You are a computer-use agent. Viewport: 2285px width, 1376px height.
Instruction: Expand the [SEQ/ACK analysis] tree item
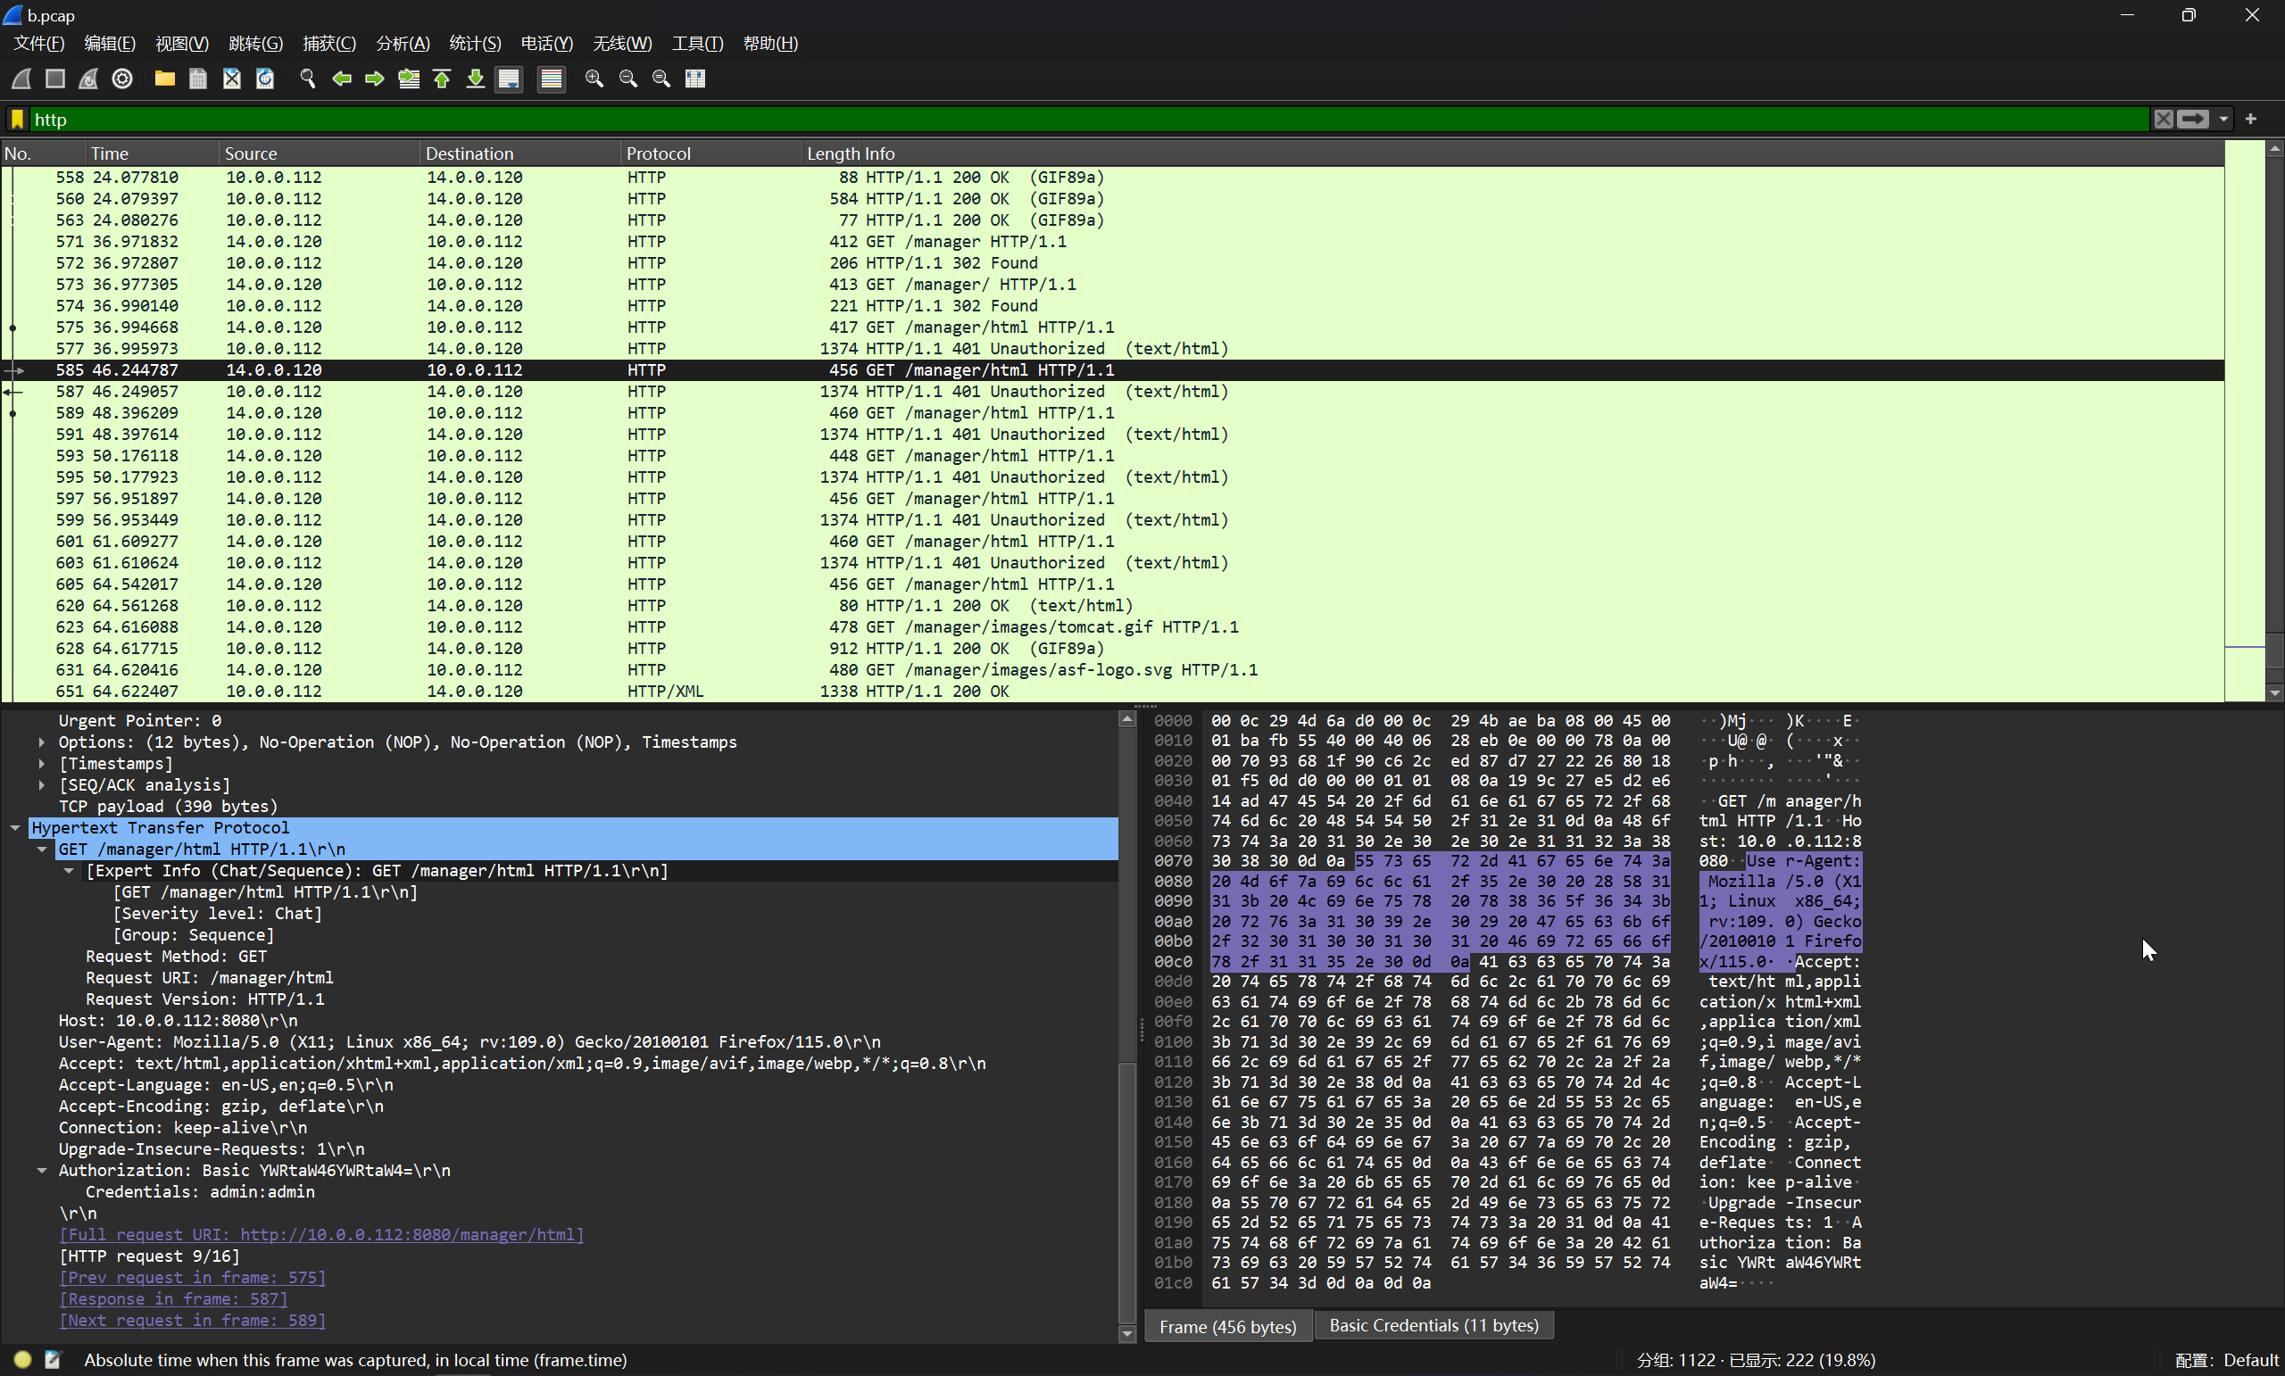(x=42, y=785)
